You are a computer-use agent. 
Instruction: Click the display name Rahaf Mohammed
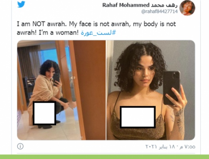click(x=126, y=5)
